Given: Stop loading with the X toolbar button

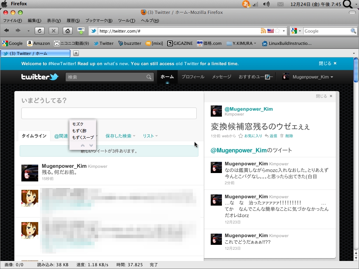Looking at the screenshot, I should coord(54,31).
